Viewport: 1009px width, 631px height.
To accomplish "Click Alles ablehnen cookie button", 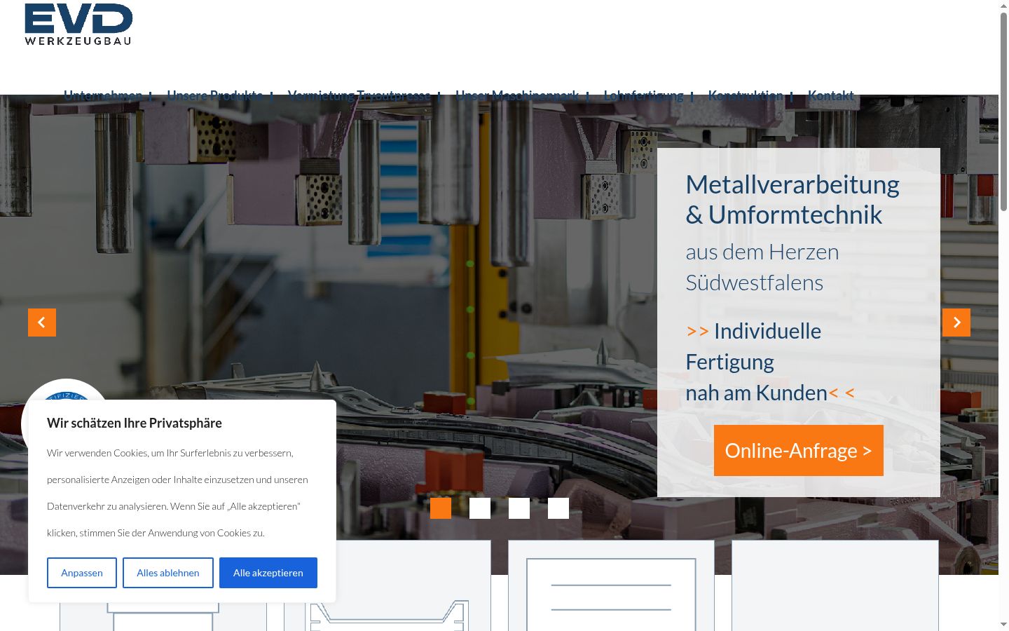I will coord(168,573).
